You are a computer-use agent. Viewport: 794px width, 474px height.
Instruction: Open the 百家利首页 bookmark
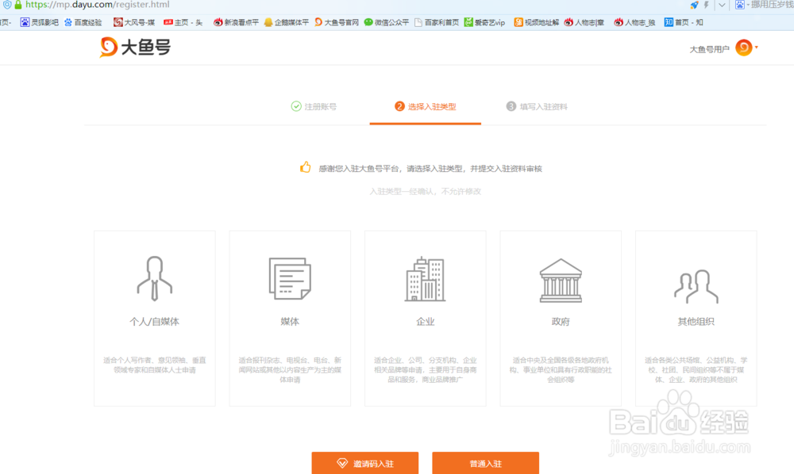click(x=437, y=22)
